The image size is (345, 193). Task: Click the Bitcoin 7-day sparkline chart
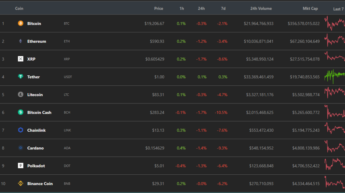335,23
